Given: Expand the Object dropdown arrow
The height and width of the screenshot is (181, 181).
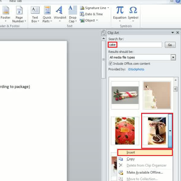Looking at the screenshot, I should tap(97, 20).
